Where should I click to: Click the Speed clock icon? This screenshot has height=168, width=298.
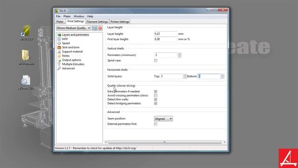pos(59,43)
